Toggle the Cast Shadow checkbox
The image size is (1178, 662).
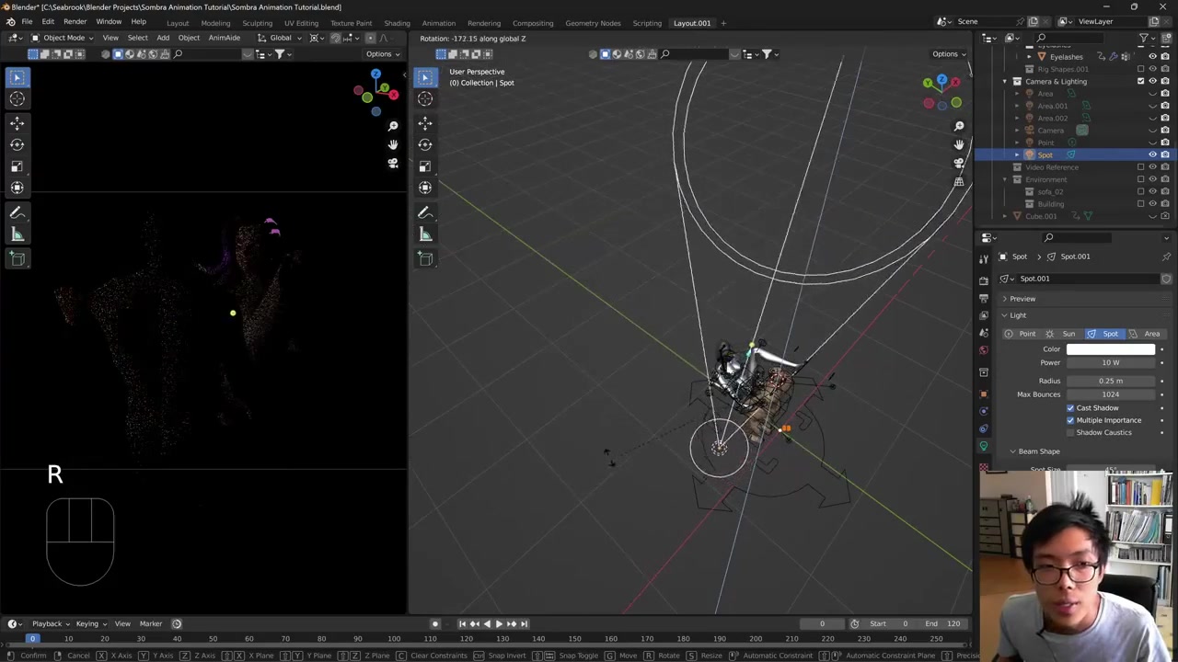coord(1070,407)
